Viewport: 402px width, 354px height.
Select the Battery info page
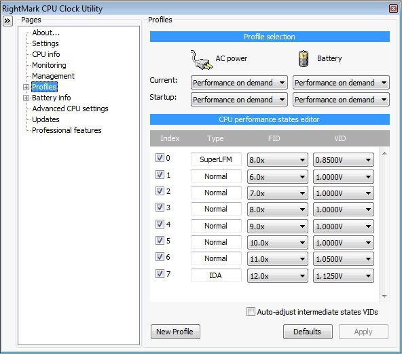click(52, 98)
